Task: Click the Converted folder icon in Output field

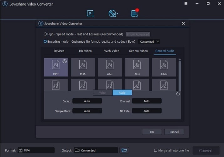Action: [x=77, y=150]
